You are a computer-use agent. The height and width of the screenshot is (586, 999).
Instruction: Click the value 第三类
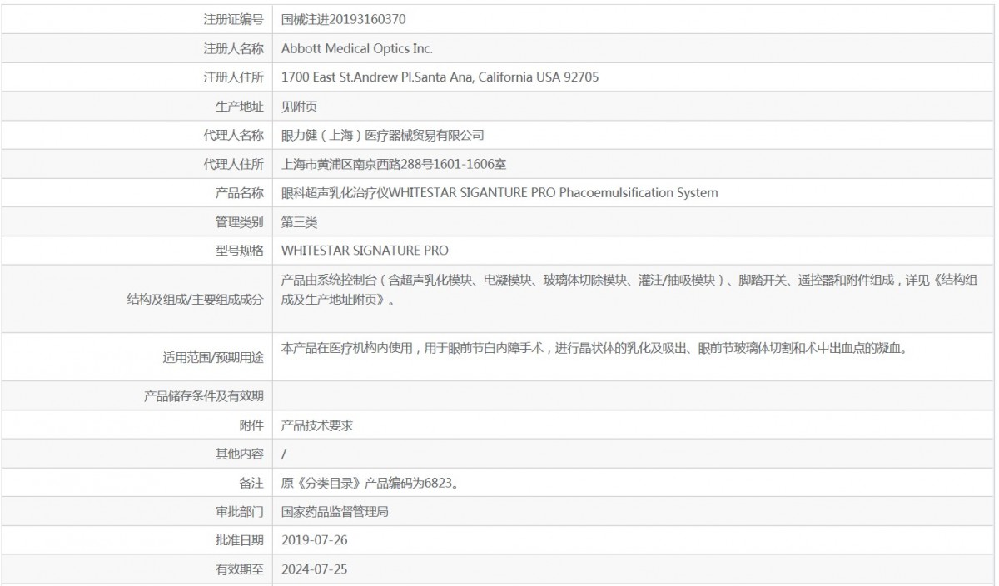click(x=300, y=222)
